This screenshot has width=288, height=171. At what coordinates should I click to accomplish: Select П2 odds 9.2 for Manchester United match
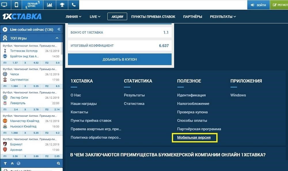[52, 133]
